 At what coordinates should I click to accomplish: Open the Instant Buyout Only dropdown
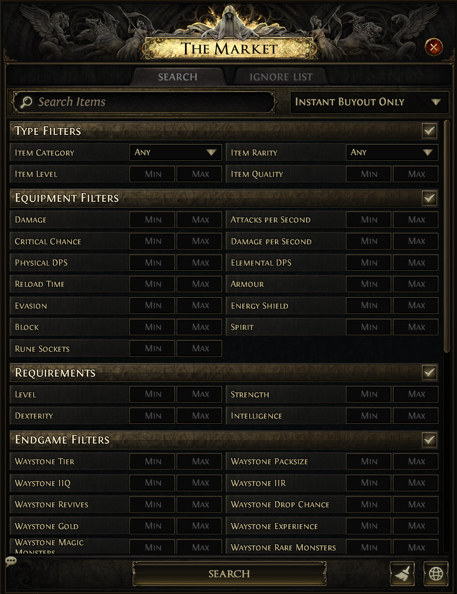tap(368, 102)
